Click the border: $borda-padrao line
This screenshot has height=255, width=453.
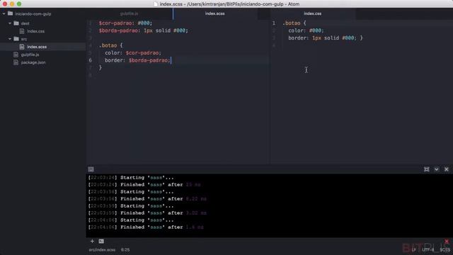137,60
